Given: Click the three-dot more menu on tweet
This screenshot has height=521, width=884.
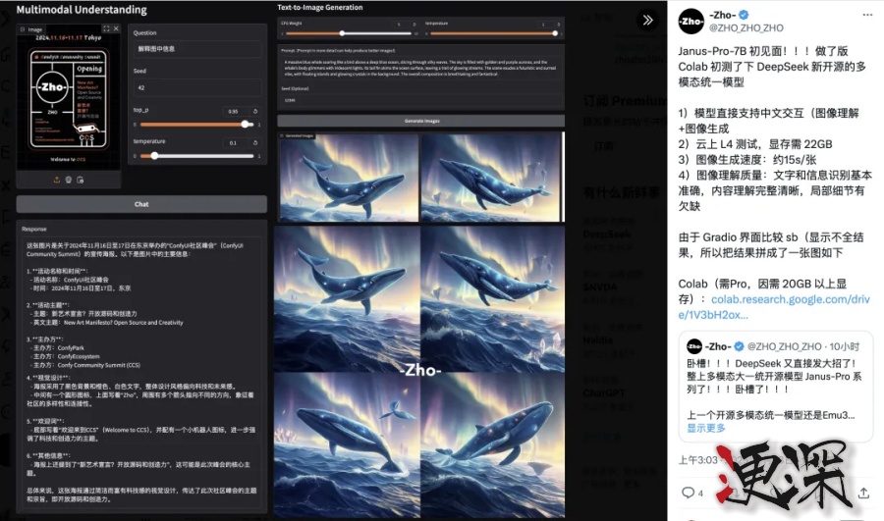Looking at the screenshot, I should point(865,16).
